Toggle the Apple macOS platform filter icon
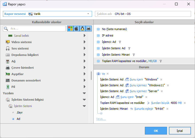This screenshot has height=138, width=195. coord(76,29)
